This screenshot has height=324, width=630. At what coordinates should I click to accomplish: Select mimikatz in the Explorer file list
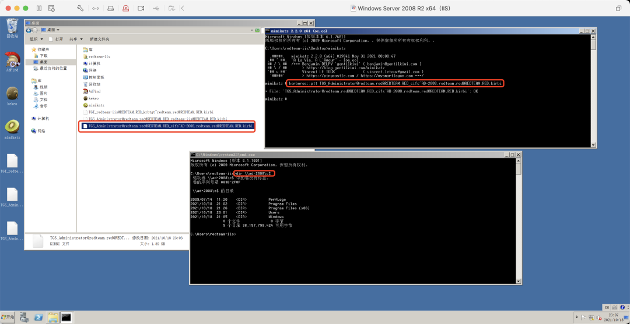click(93, 105)
